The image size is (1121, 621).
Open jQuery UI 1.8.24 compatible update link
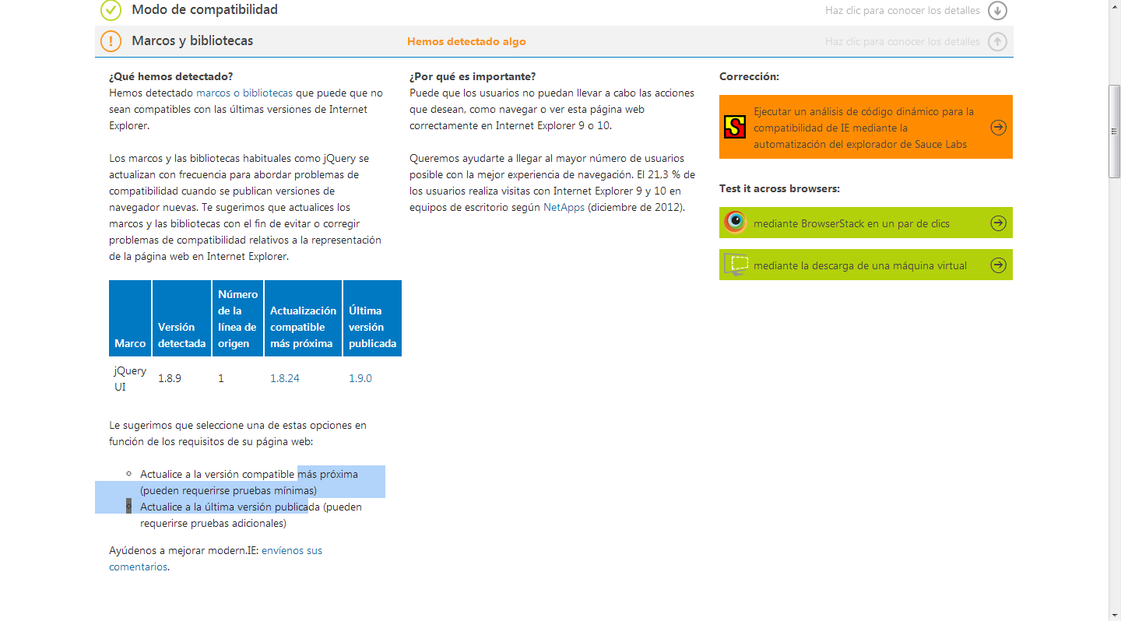[x=285, y=378]
